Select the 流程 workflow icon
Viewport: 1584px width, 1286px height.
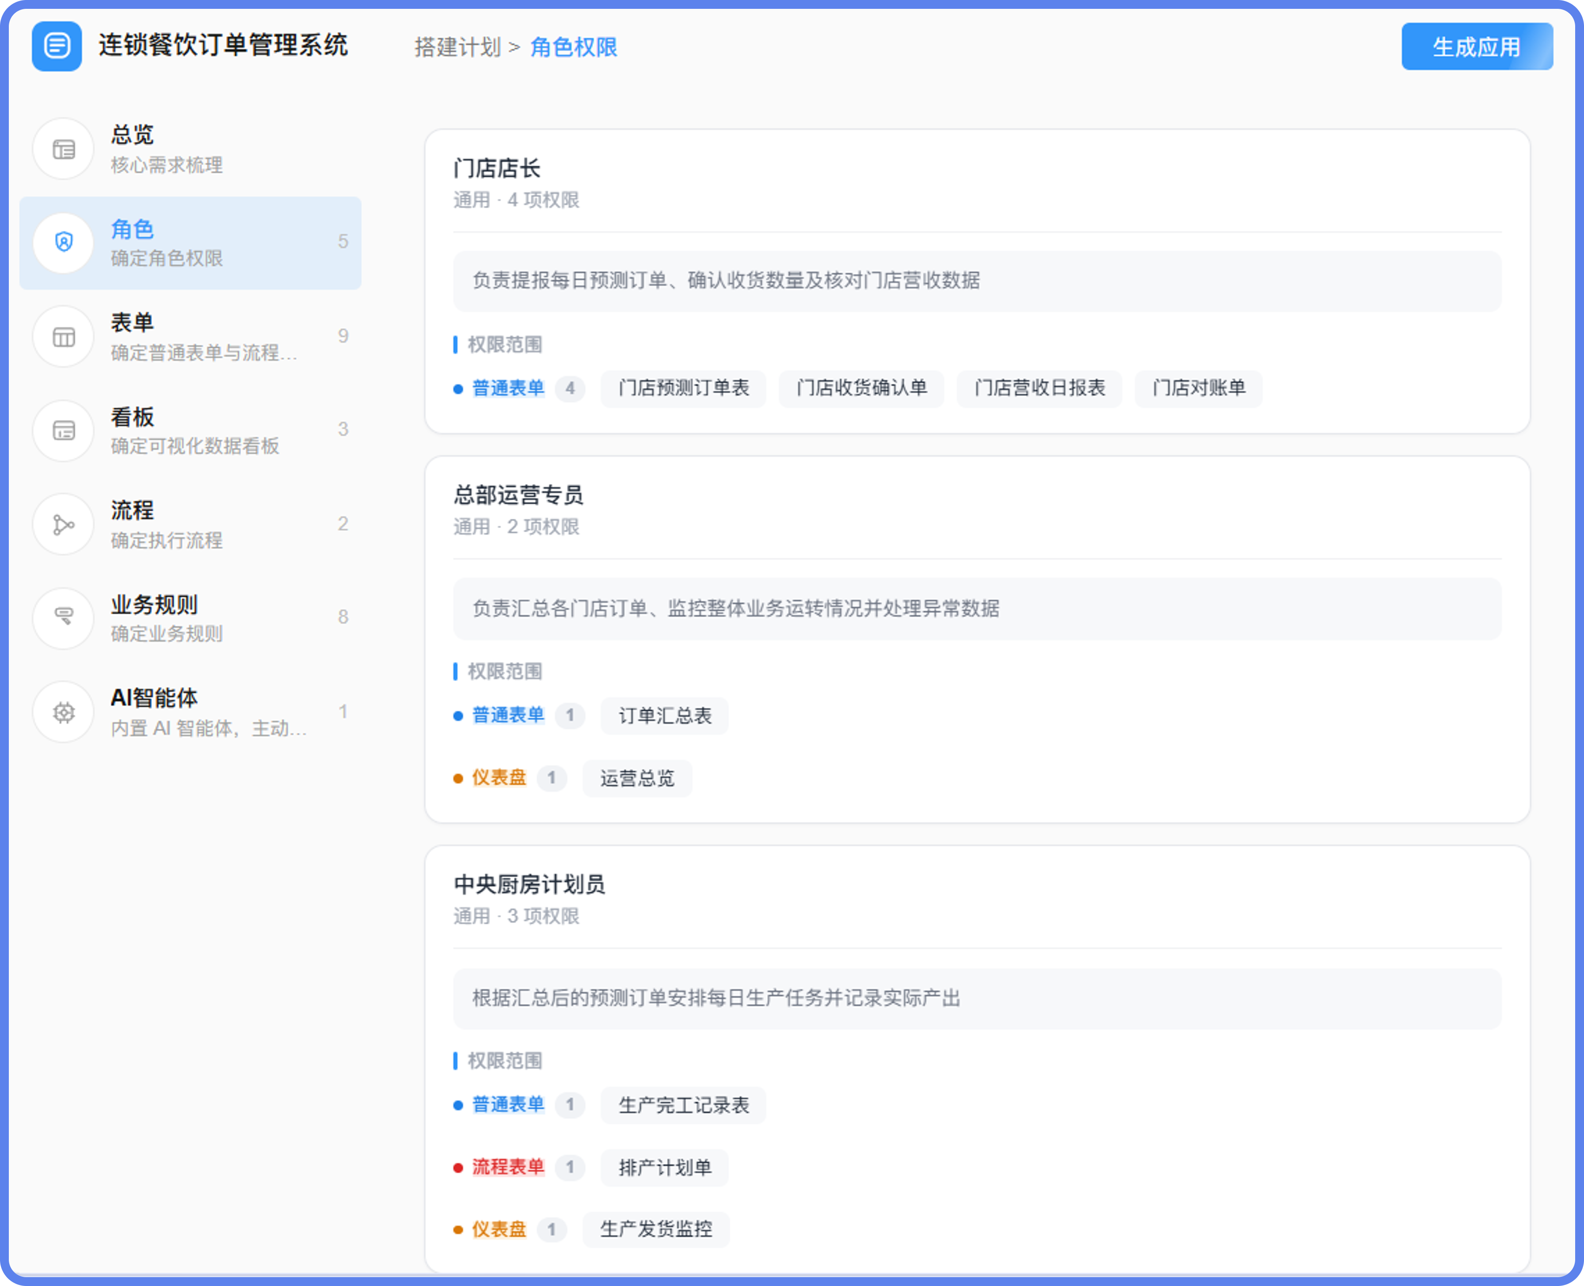(x=64, y=525)
